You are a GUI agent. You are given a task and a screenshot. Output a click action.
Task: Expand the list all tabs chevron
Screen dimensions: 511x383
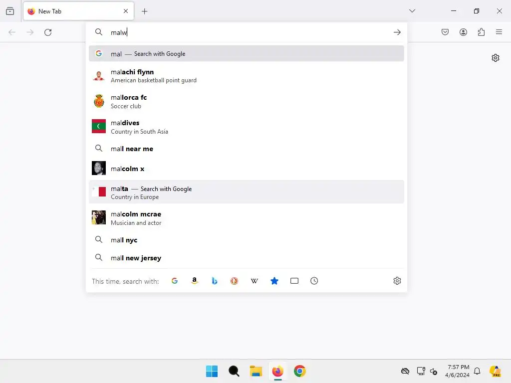[412, 11]
